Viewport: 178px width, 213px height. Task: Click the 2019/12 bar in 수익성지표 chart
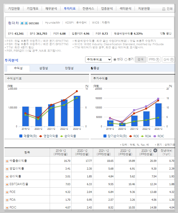[x=26, y=116]
